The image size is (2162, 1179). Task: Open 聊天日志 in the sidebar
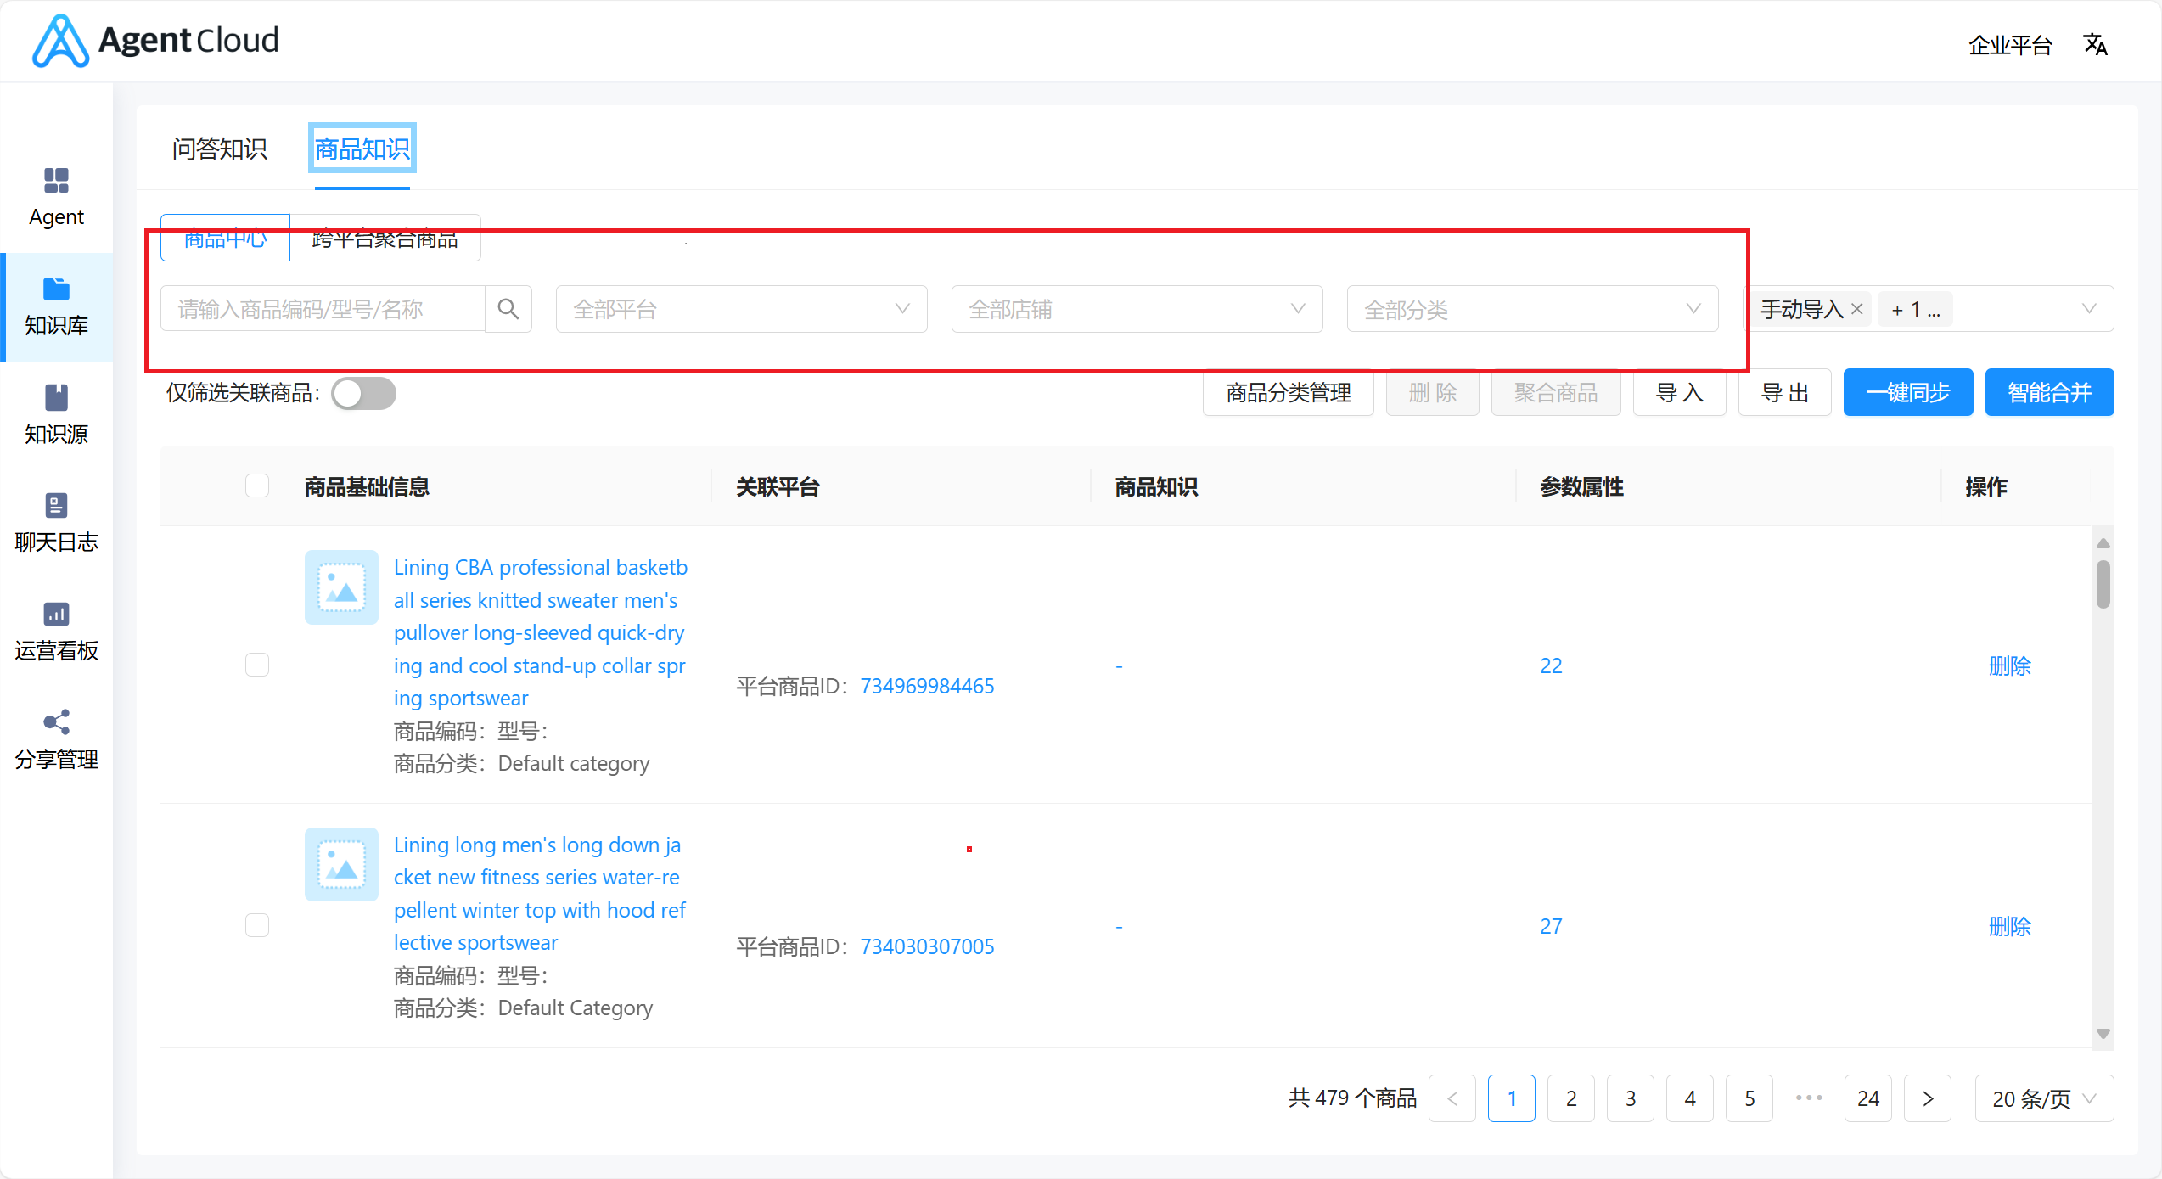point(56,524)
